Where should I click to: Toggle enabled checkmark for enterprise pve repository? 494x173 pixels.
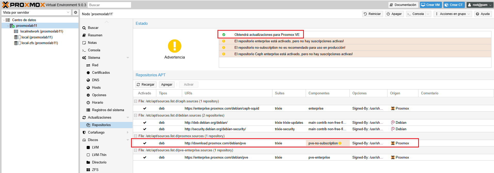tap(145, 158)
